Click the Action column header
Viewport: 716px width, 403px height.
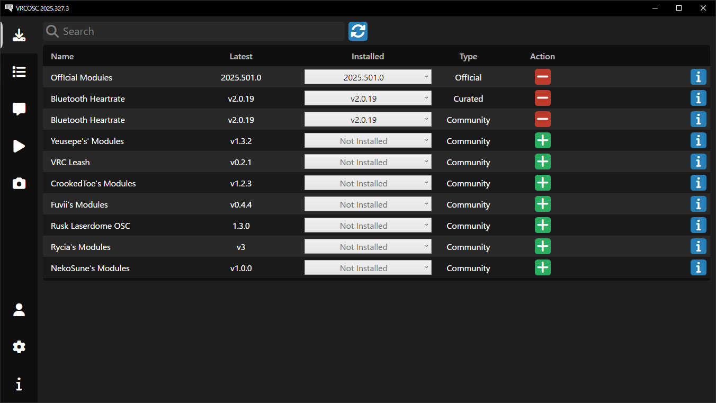pyautogui.click(x=542, y=56)
